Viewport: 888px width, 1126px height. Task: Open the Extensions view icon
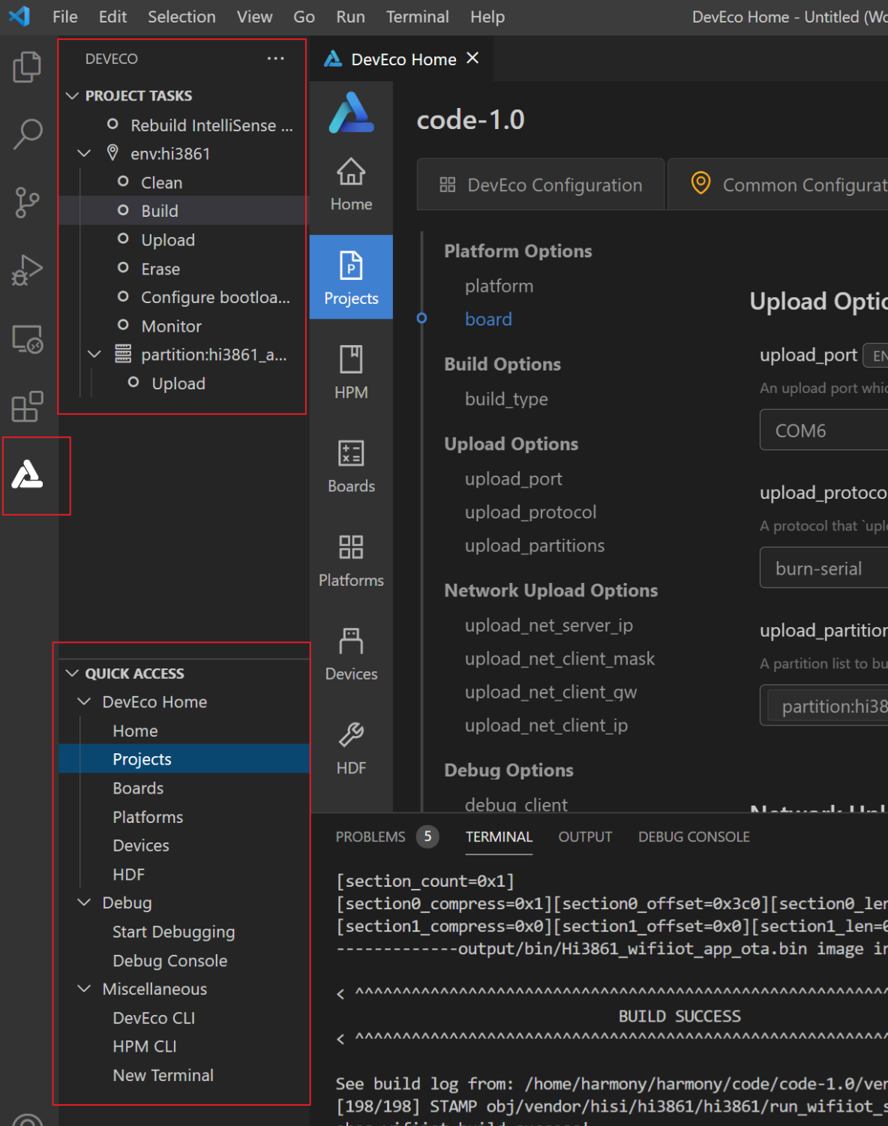pos(28,407)
